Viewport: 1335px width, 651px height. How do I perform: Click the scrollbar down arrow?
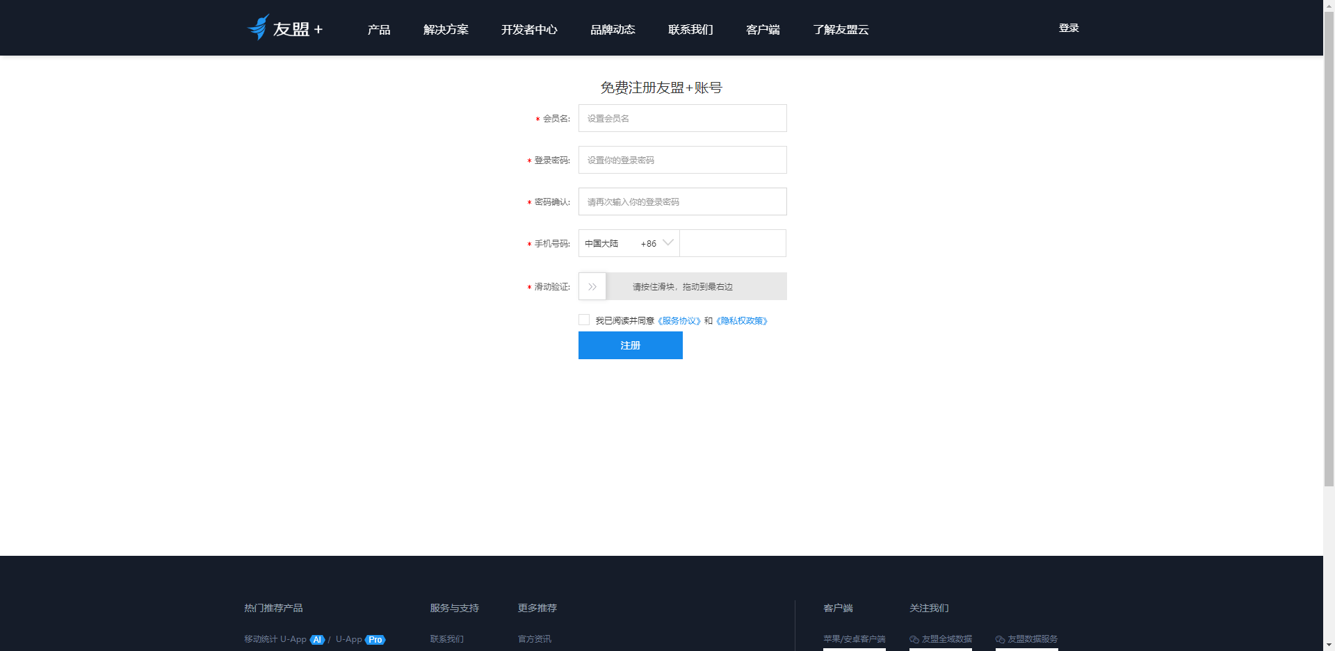point(1329,645)
